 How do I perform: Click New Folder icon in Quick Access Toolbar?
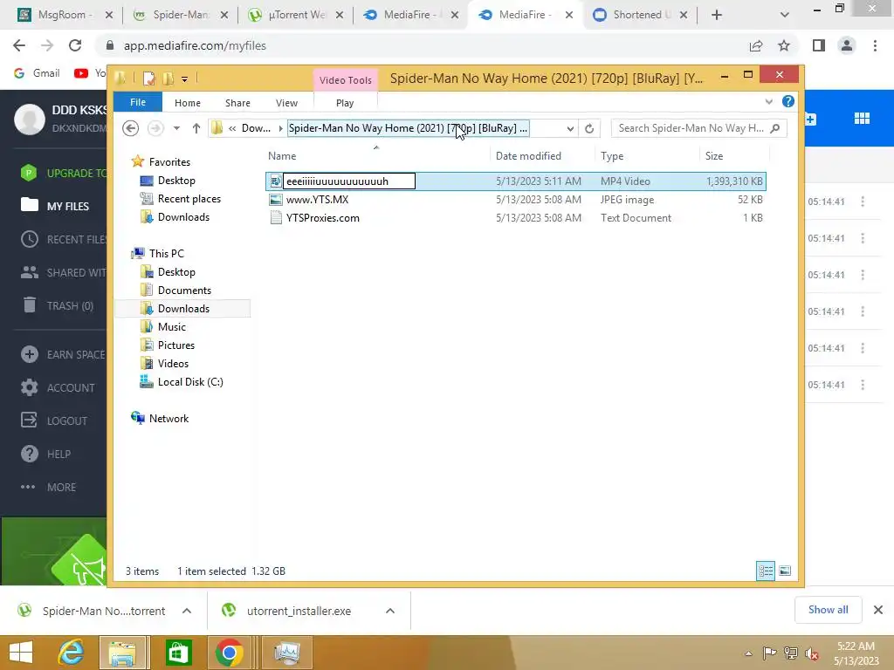[168, 79]
